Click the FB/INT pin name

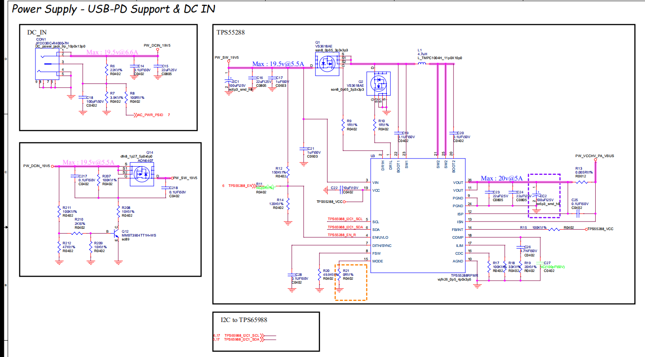458,230
